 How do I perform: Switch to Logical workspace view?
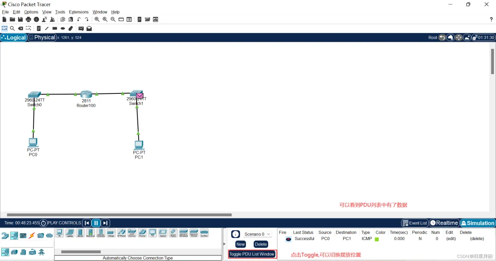coord(13,37)
